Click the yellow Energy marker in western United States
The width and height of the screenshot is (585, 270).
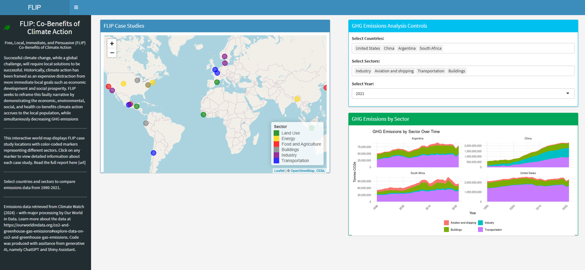pyautogui.click(x=123, y=84)
